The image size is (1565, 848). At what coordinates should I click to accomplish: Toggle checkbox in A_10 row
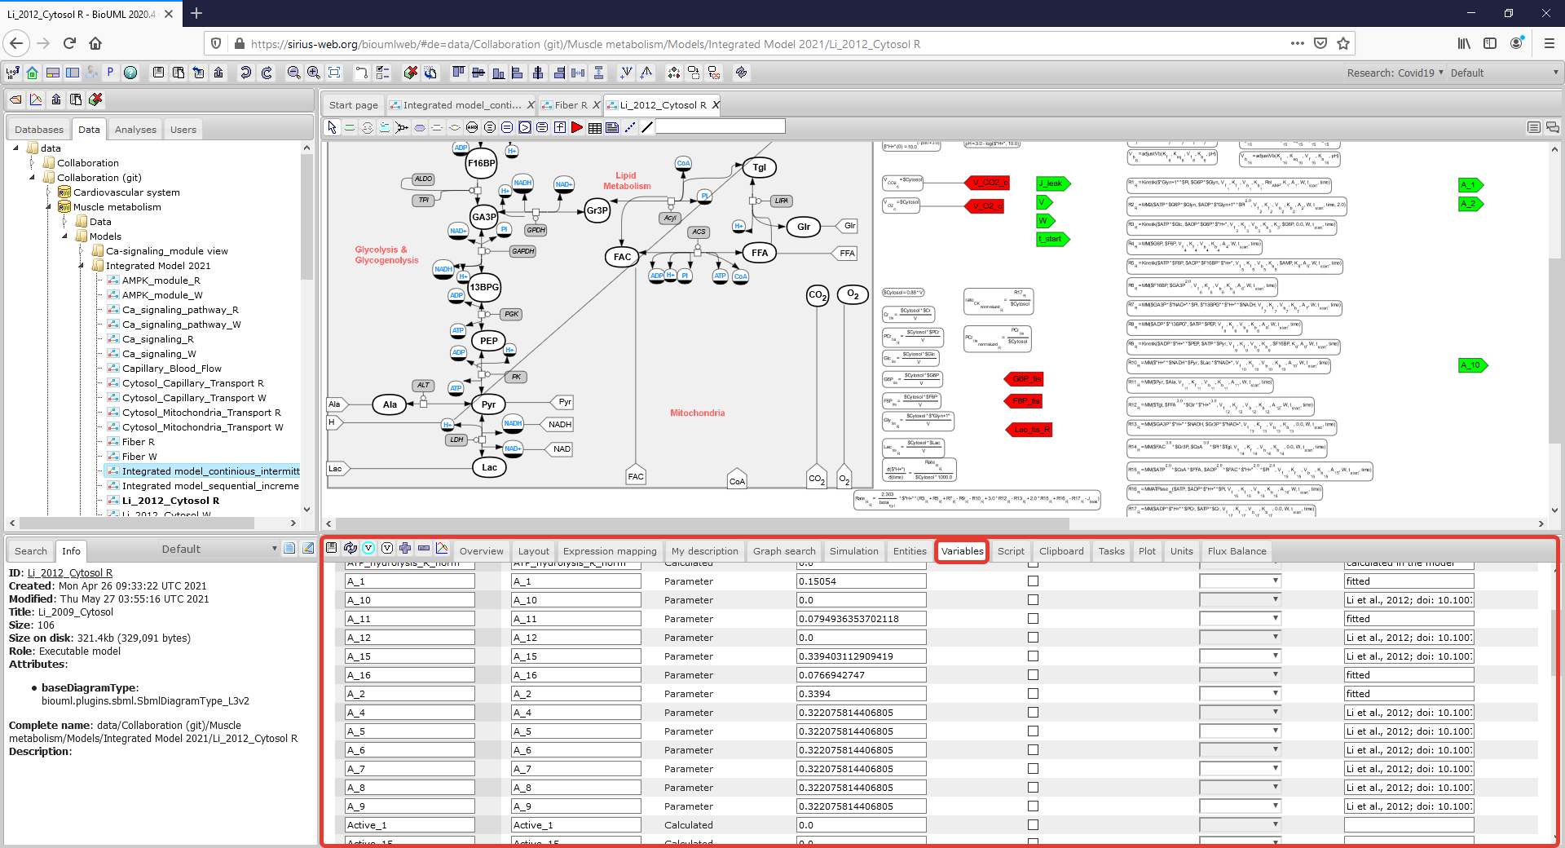click(1033, 600)
